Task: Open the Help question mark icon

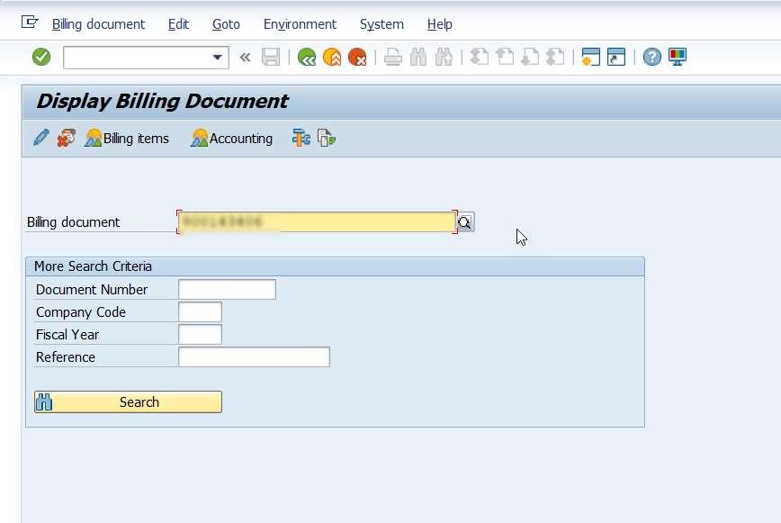Action: [651, 58]
